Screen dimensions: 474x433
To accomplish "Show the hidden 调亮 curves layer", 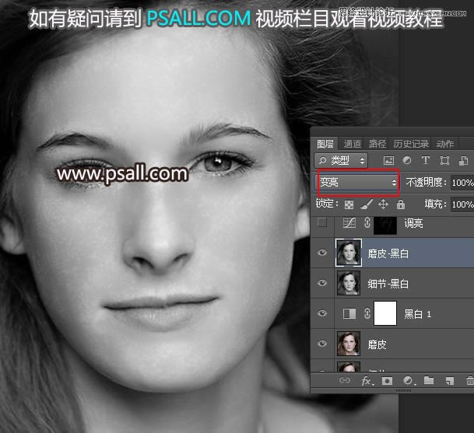I will tap(322, 225).
